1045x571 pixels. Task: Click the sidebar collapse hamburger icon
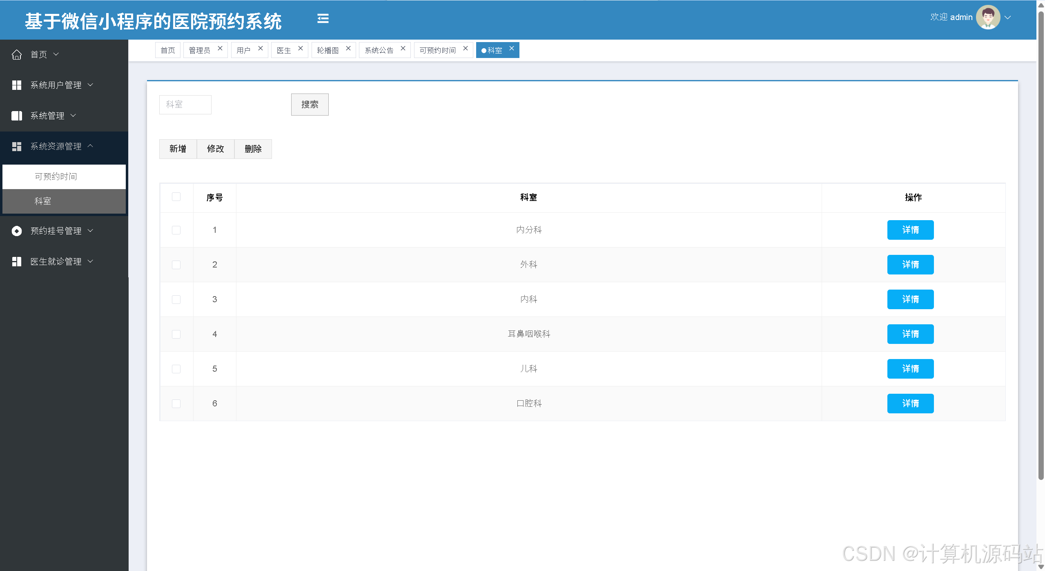(x=323, y=18)
